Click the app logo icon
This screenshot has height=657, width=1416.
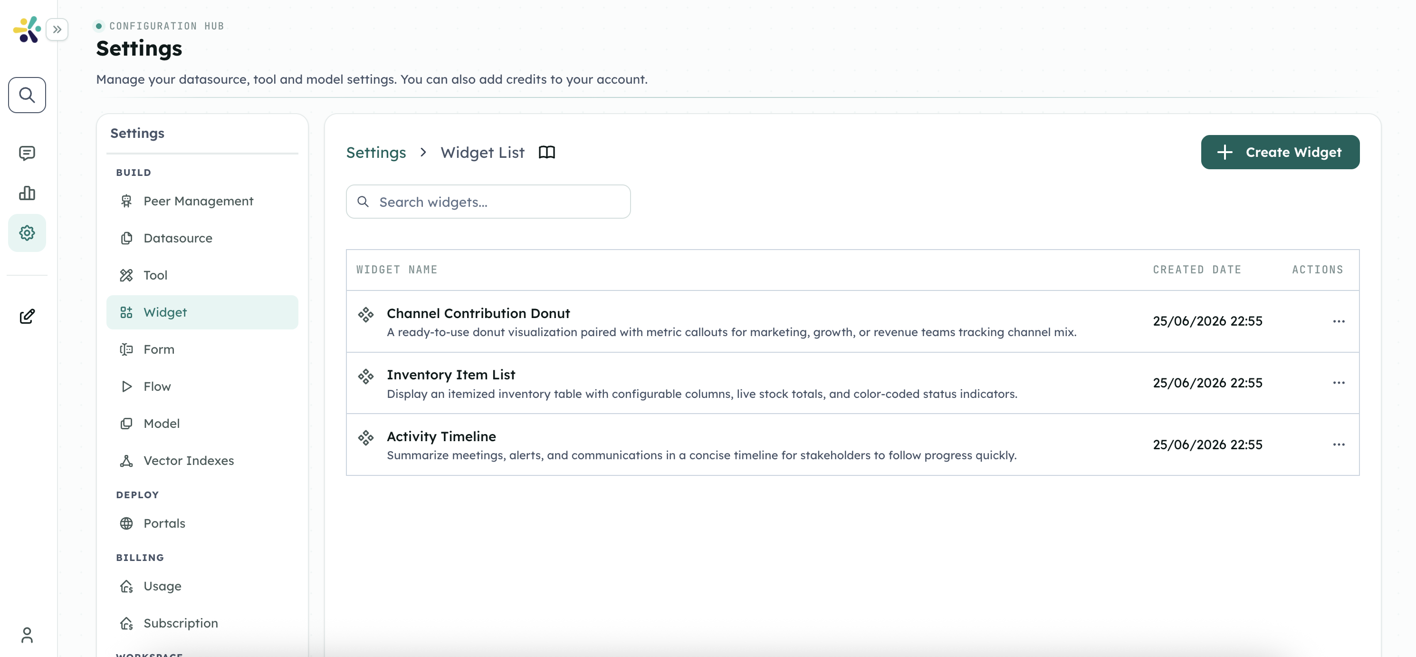[27, 29]
